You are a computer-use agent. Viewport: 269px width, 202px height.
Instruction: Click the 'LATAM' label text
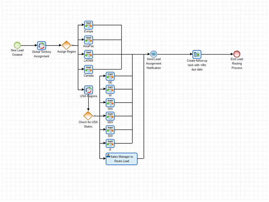coord(89,61)
